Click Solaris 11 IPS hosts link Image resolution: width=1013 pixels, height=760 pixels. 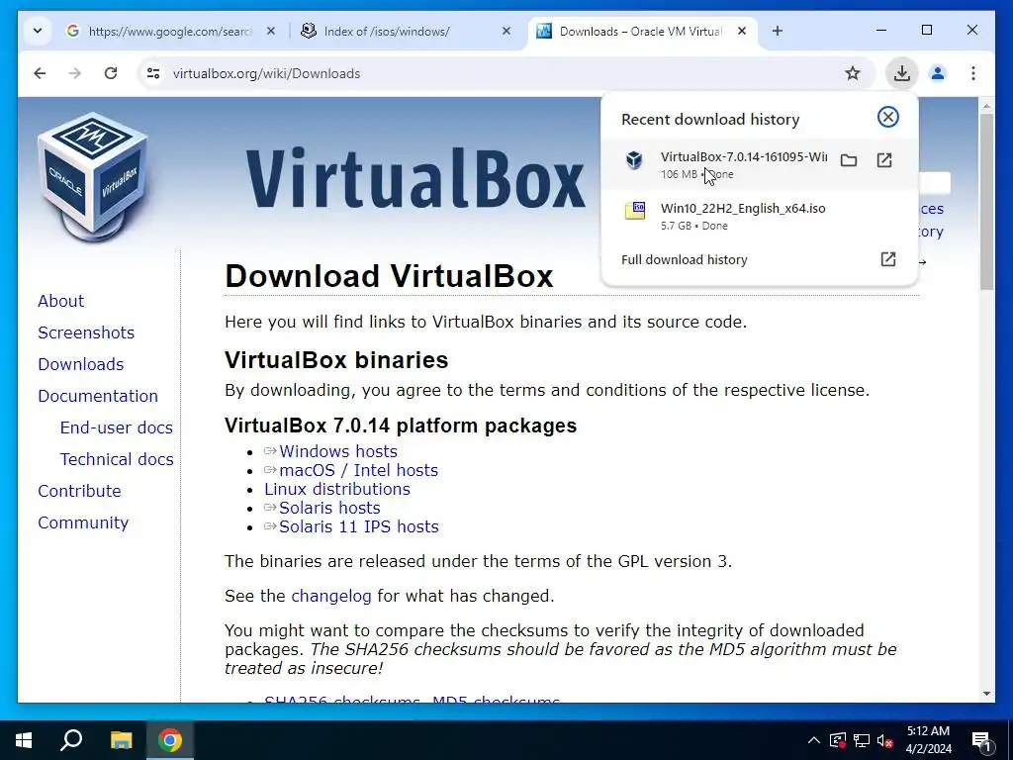[358, 526]
